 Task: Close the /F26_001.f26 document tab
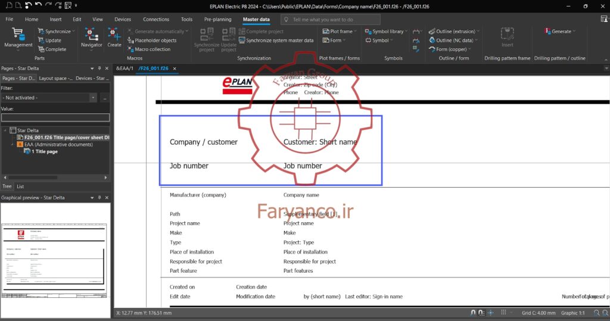(x=175, y=68)
